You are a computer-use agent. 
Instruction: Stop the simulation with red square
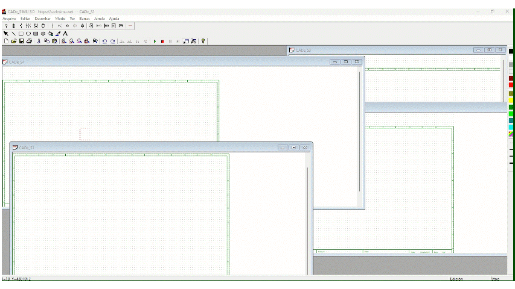[162, 42]
